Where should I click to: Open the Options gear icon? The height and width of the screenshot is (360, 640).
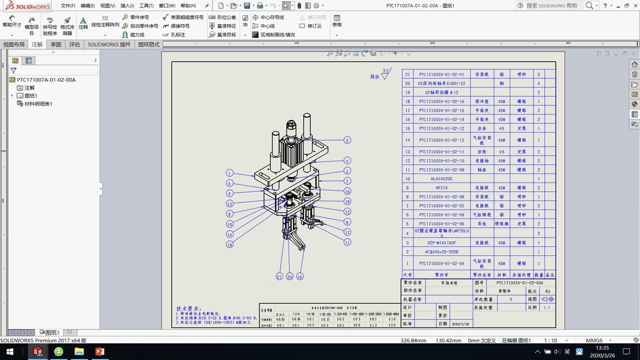[316, 5]
